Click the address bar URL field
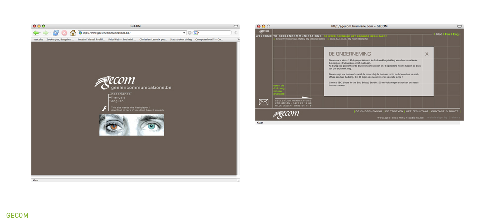 (132, 33)
